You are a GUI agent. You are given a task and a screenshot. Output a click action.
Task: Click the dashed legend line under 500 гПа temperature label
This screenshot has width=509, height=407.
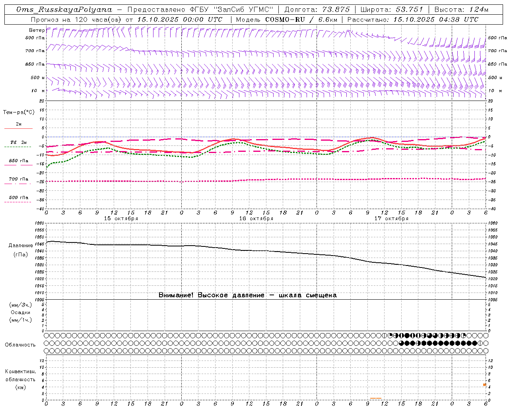click(17, 202)
